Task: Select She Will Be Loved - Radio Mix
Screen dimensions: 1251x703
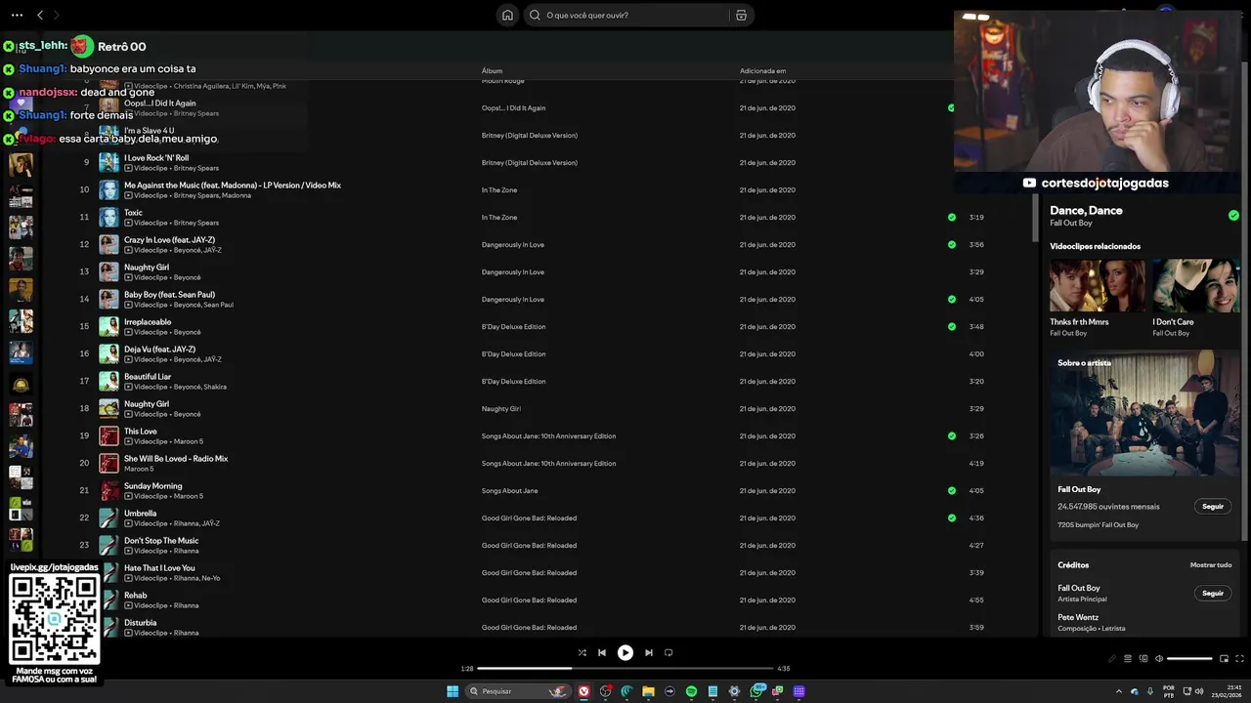Action: [176, 458]
